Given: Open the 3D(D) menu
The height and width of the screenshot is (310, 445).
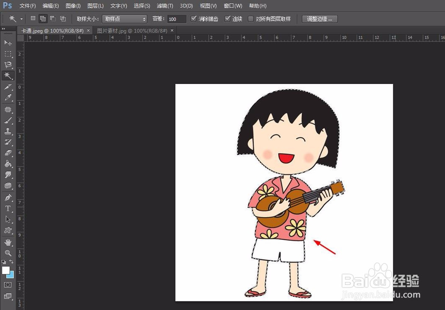Looking at the screenshot, I should click(x=186, y=6).
